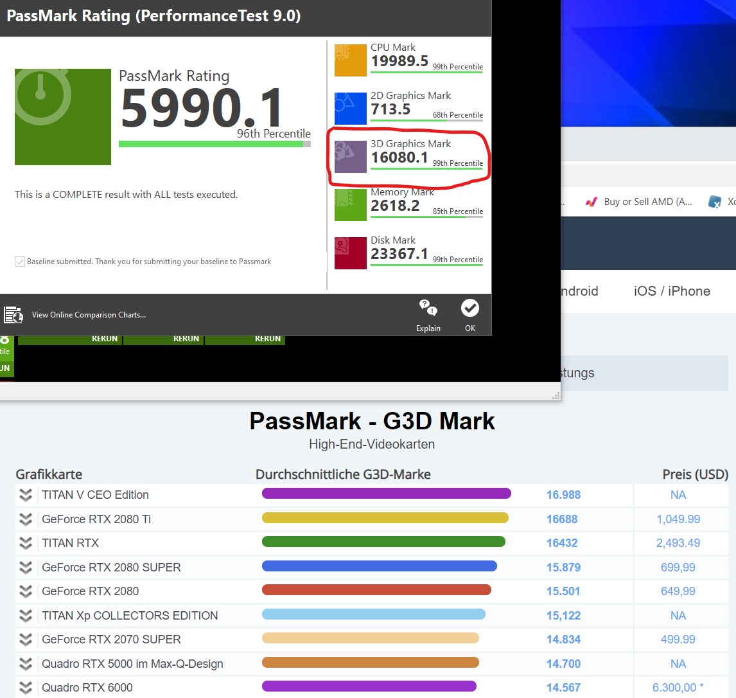Click the 1,049.99 price link

[678, 519]
